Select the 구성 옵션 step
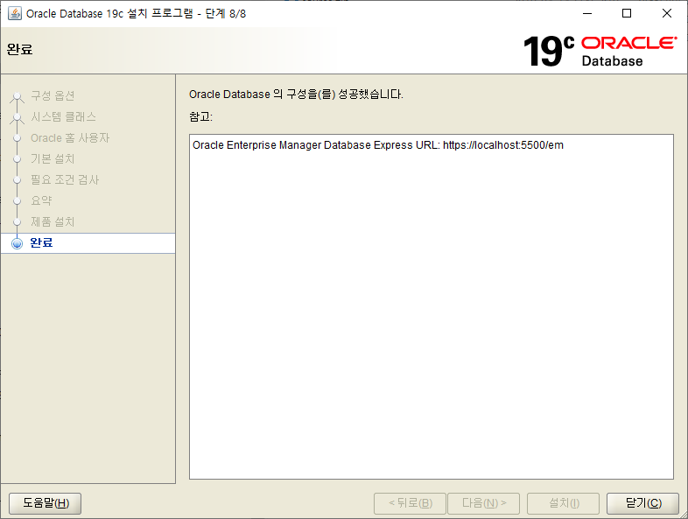The width and height of the screenshot is (688, 519). tap(53, 95)
